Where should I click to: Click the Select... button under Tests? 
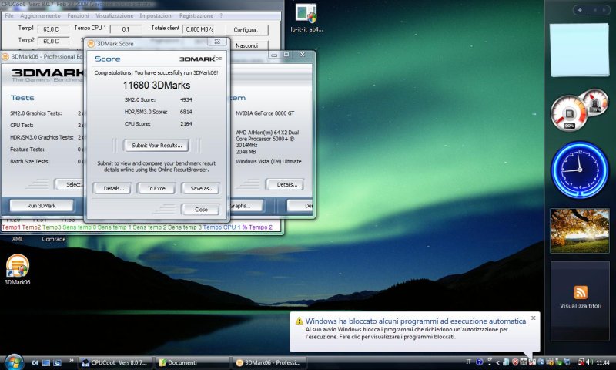click(71, 184)
